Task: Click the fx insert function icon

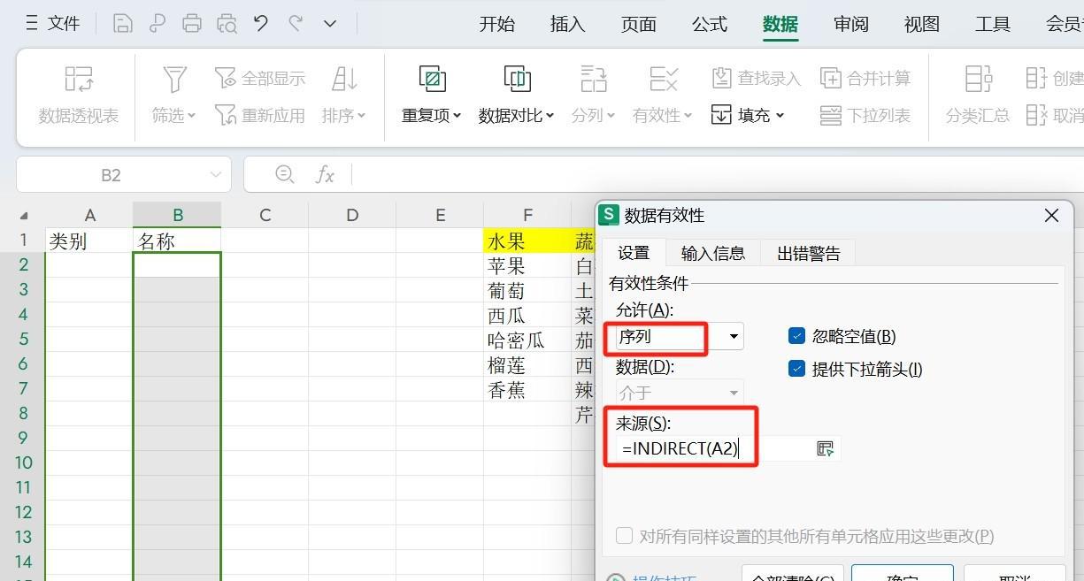Action: (x=325, y=175)
